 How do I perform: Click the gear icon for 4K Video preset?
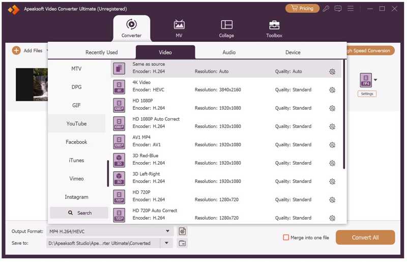pyautogui.click(x=332, y=90)
